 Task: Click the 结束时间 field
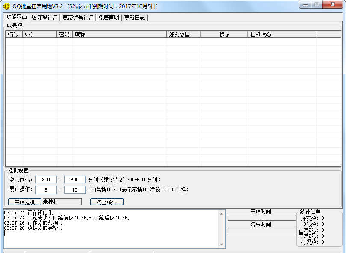click(262, 230)
